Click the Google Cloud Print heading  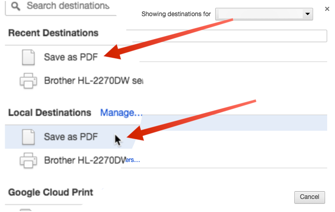click(x=51, y=192)
